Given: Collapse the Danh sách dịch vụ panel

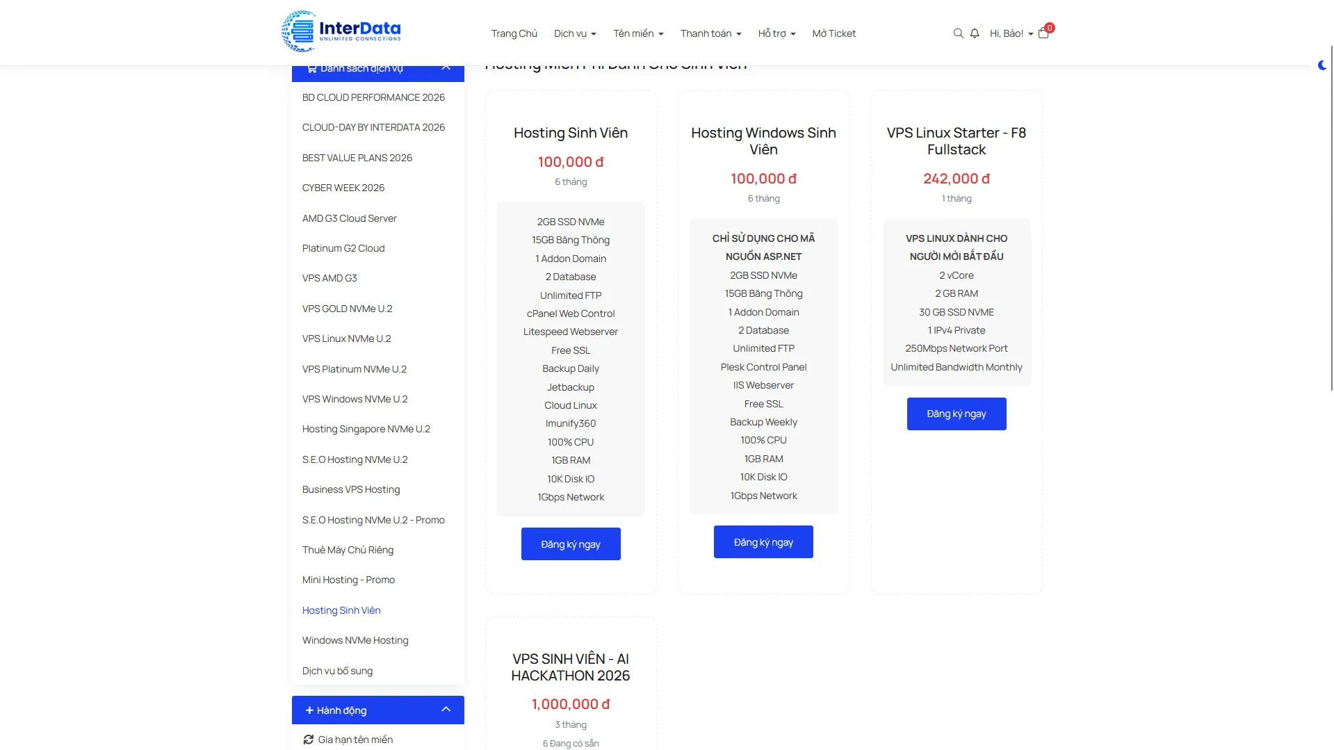Looking at the screenshot, I should click(x=446, y=67).
